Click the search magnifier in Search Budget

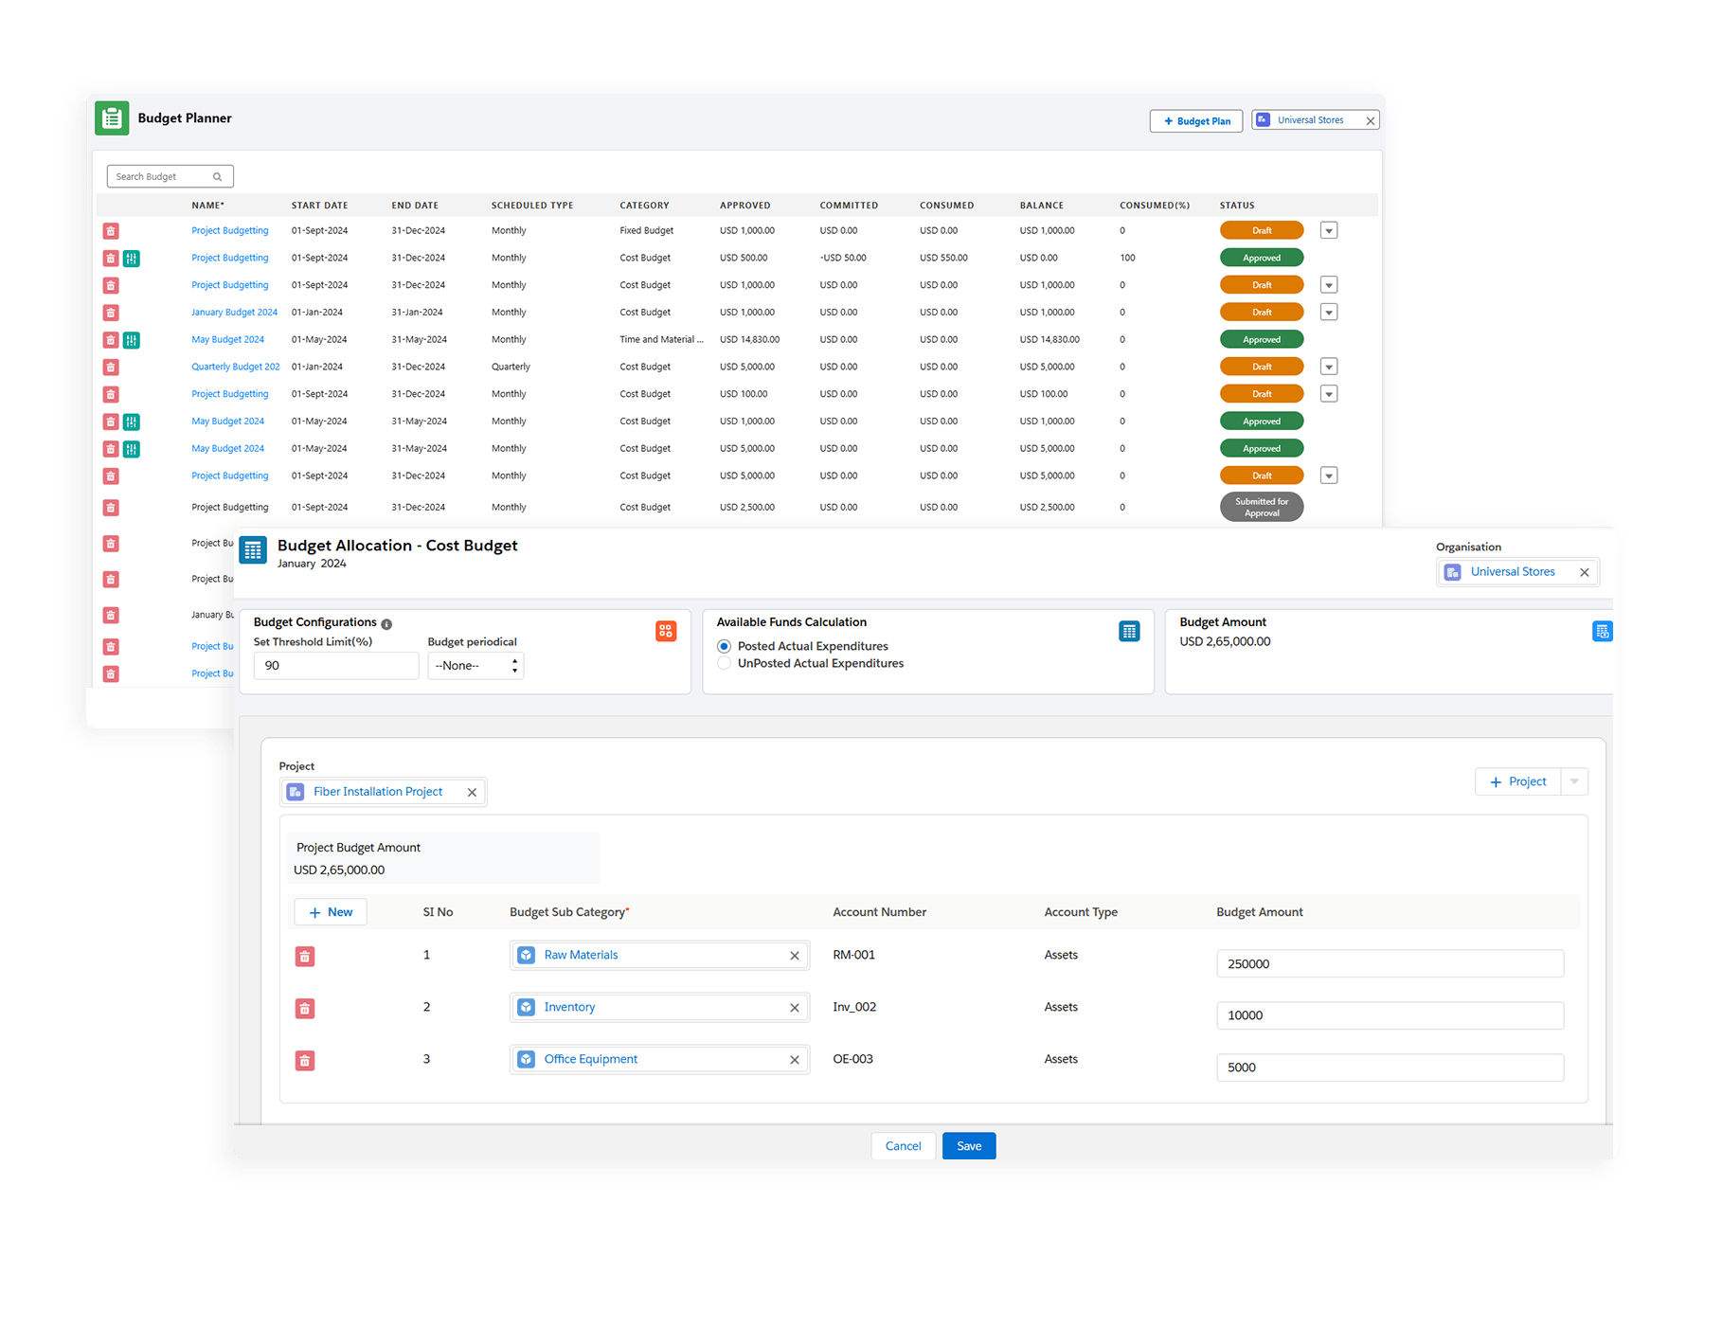[217, 177]
